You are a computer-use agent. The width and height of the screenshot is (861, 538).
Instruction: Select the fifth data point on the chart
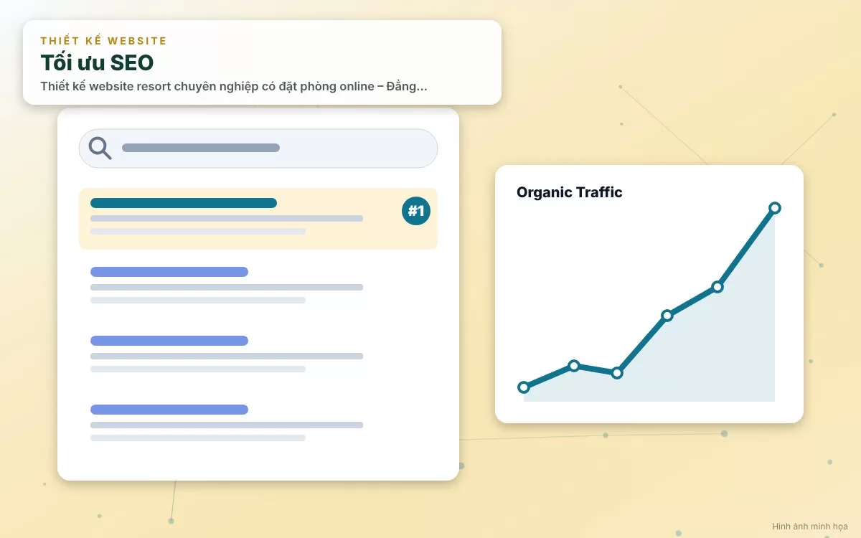click(x=717, y=287)
